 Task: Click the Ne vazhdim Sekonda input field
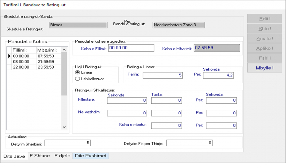(x=127, y=113)
